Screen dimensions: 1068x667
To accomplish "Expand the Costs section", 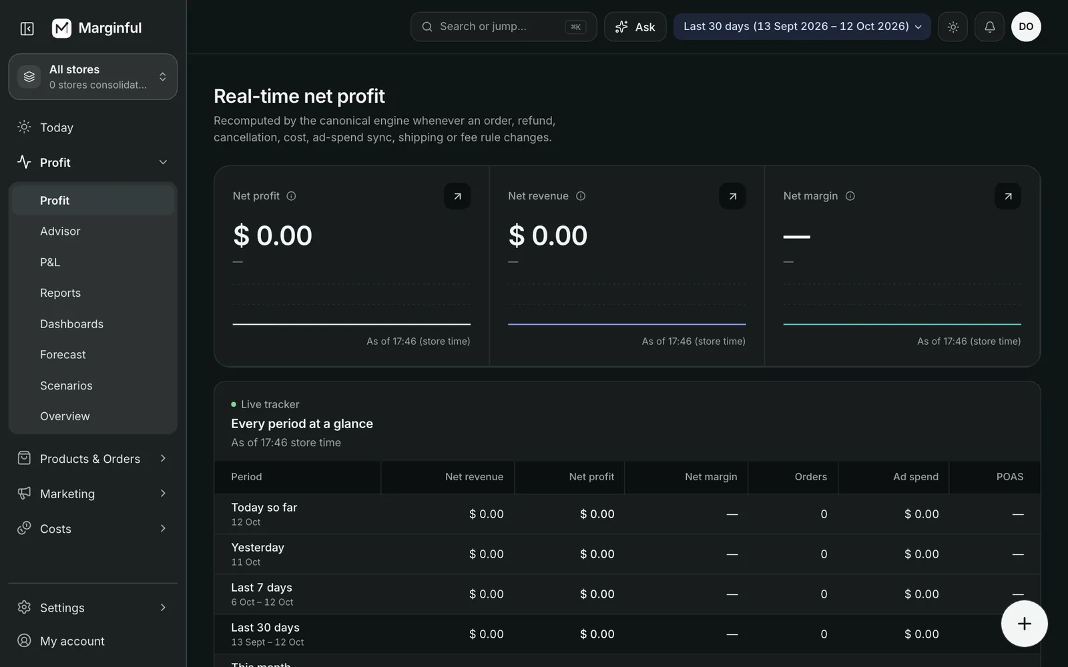I will coord(93,529).
